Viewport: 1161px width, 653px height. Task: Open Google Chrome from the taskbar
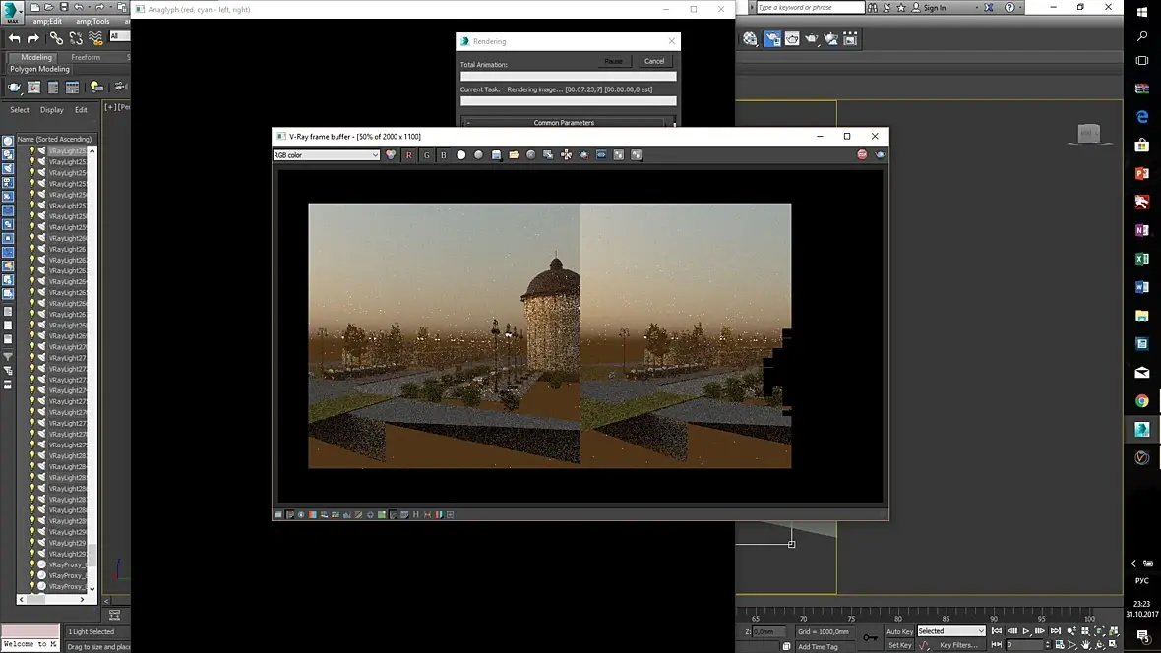coord(1142,401)
